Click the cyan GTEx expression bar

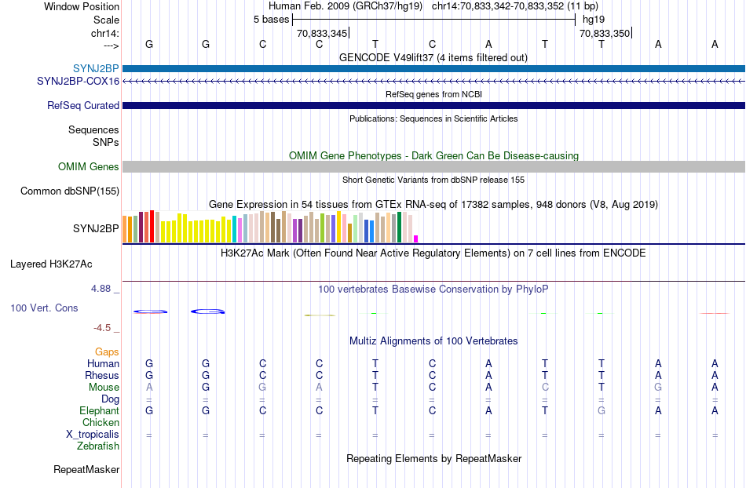click(234, 230)
